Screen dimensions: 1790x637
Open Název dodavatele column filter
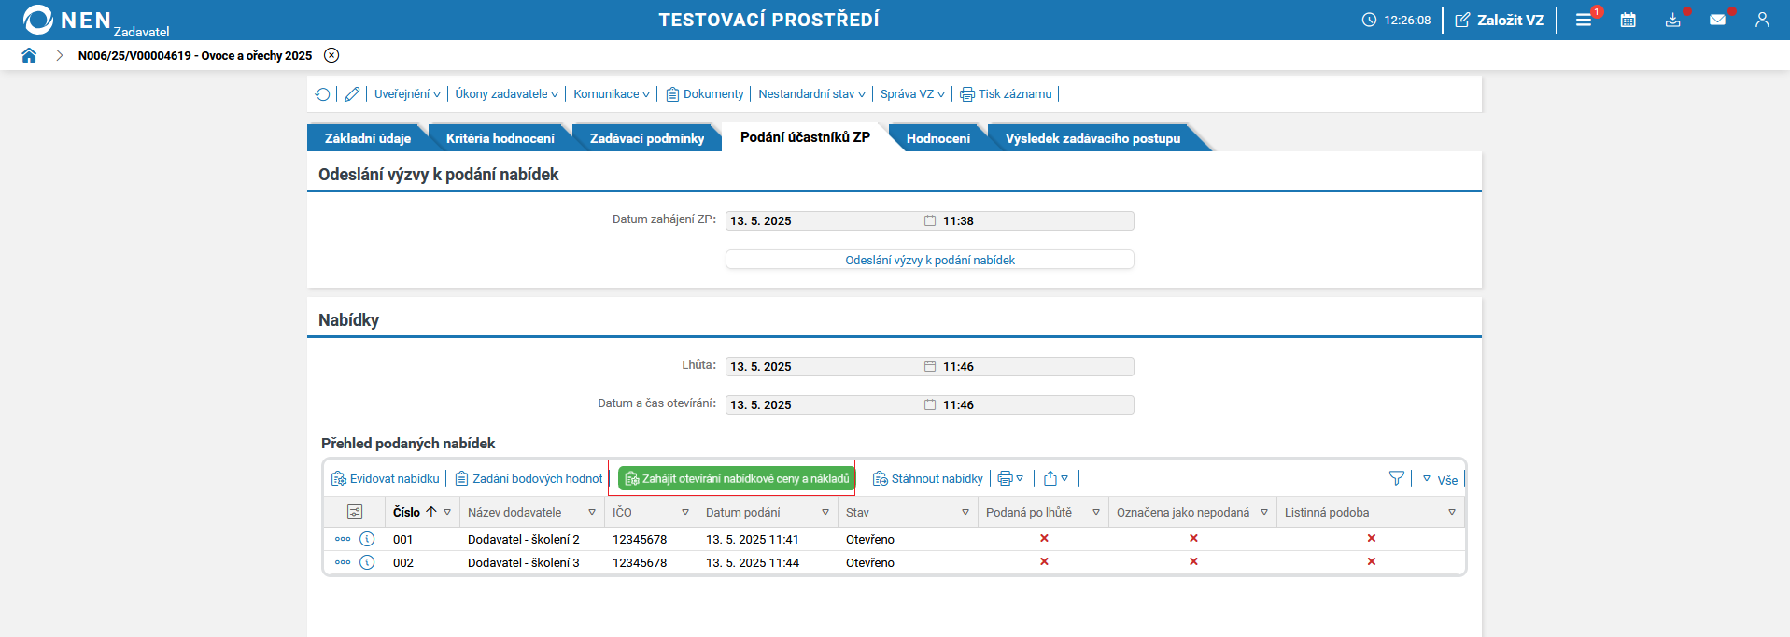coord(592,512)
